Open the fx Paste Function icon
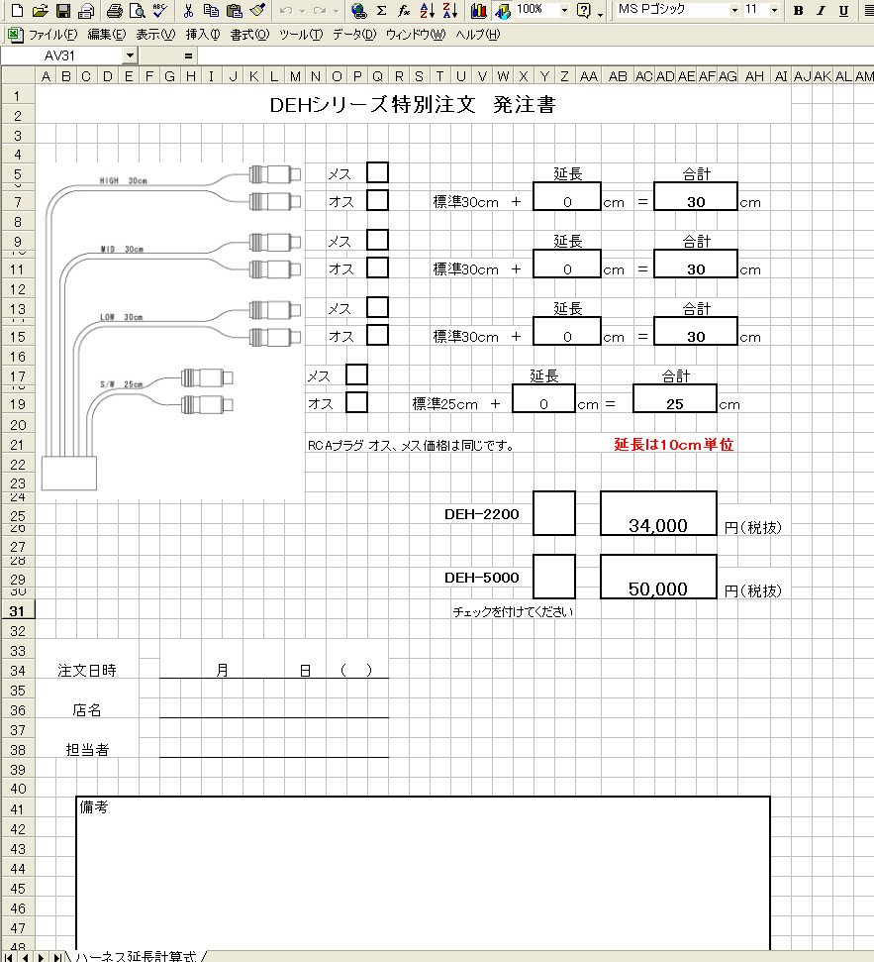Viewport: 874px width, 962px height. [404, 10]
